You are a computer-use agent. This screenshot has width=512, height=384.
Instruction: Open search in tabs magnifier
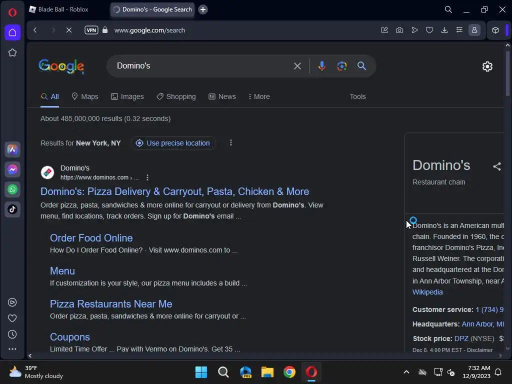448,9
